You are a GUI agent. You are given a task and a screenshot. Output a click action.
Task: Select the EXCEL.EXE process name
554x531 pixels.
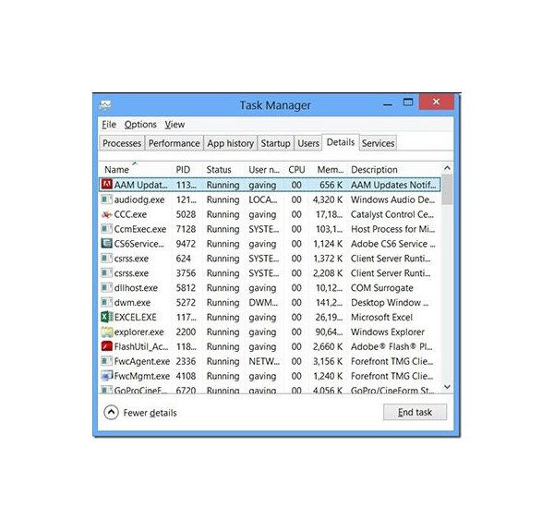tap(136, 318)
